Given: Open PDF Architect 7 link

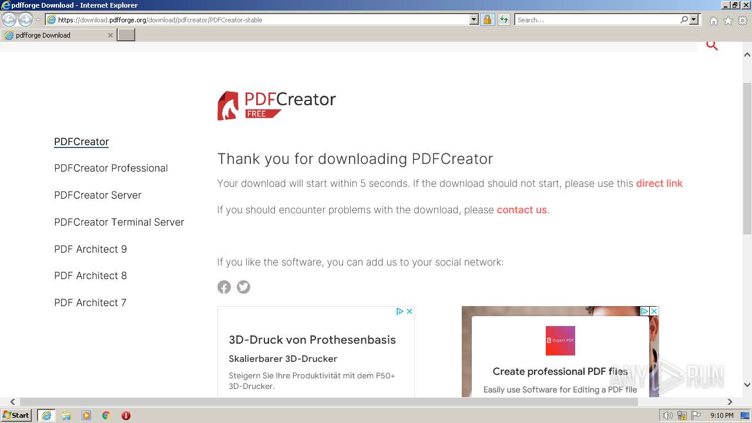Looking at the screenshot, I should point(90,303).
